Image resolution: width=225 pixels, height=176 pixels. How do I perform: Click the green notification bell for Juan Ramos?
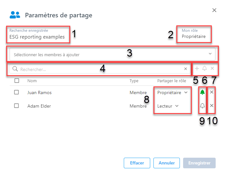click(x=202, y=92)
